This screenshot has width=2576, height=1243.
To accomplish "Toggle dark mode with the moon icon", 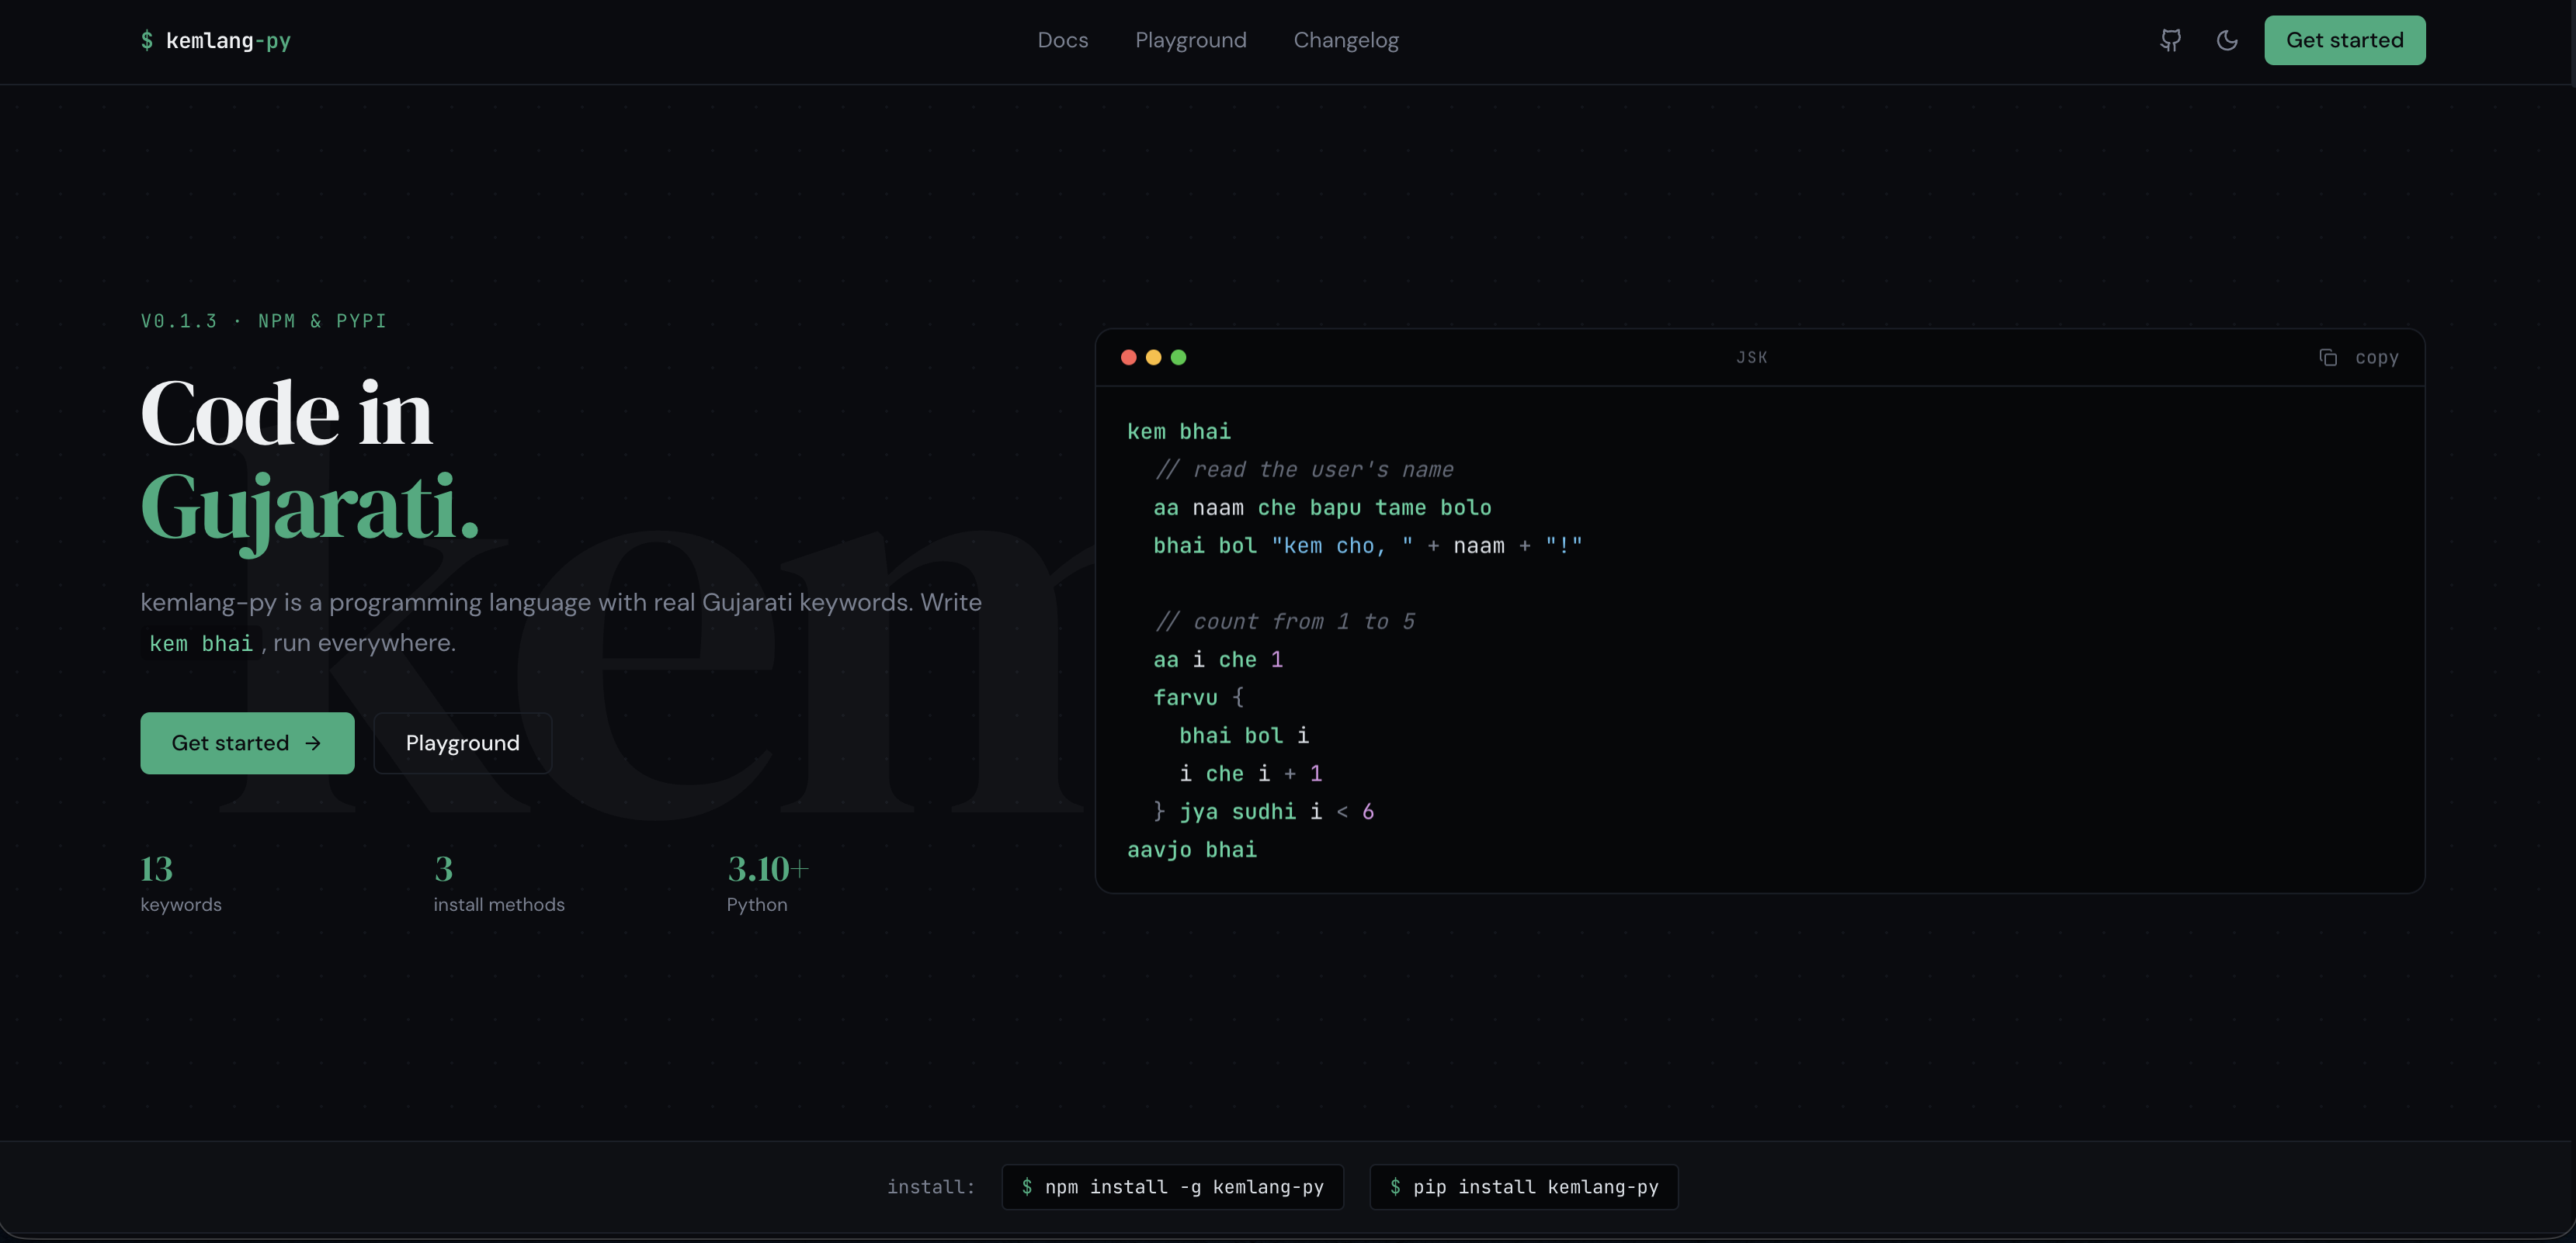I will coord(2227,40).
